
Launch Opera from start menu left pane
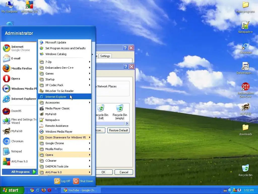tap(19, 79)
